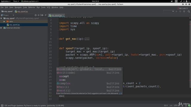
Task: Open the Help menu
Action: (61, 7)
